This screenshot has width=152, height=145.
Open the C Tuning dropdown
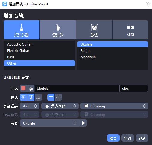click(114, 106)
